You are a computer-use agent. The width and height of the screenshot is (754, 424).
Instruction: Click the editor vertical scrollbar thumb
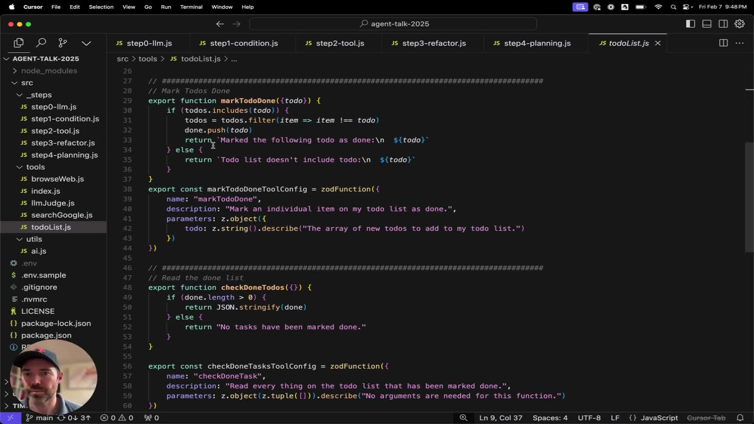(749, 196)
